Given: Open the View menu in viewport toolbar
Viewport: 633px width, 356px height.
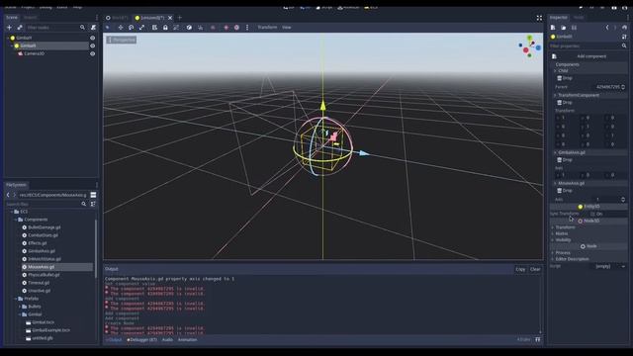Looking at the screenshot, I should (287, 28).
